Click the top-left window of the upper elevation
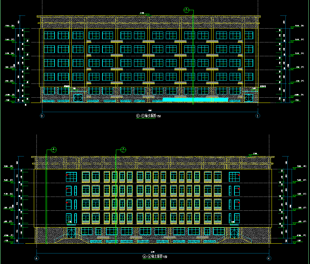The height and width of the screenshot is (264, 310). click(x=49, y=35)
